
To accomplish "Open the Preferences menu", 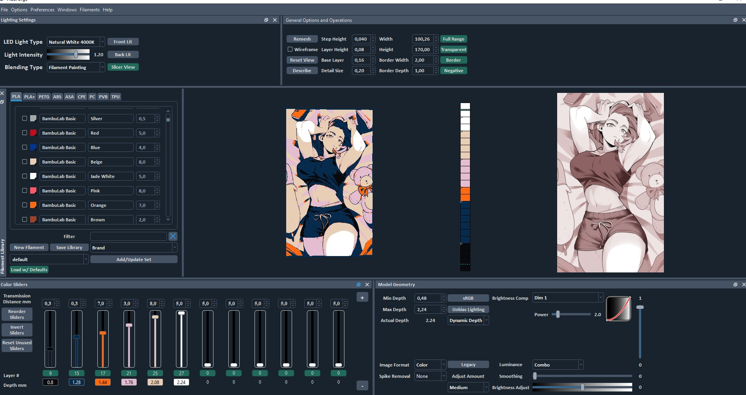I will pyautogui.click(x=42, y=9).
